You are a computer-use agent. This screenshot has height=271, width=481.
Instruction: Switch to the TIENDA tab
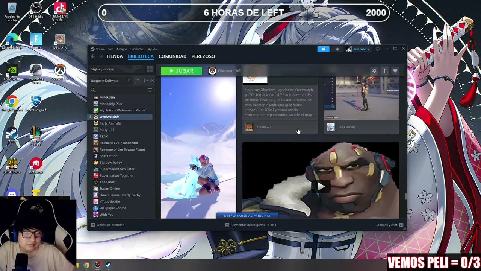(115, 56)
